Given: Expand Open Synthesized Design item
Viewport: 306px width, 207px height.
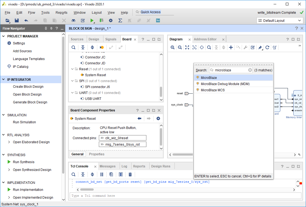Looking at the screenshot, I should click(9, 170).
